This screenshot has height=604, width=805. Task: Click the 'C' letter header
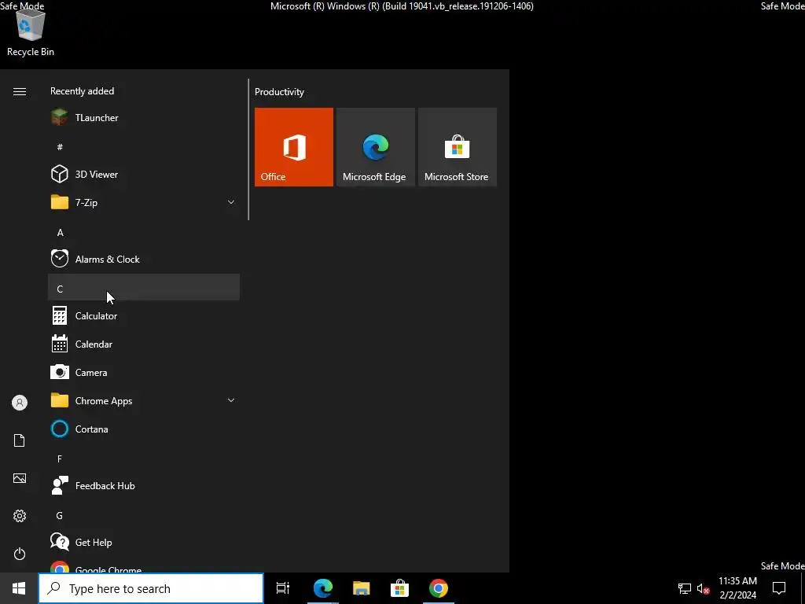[144, 287]
